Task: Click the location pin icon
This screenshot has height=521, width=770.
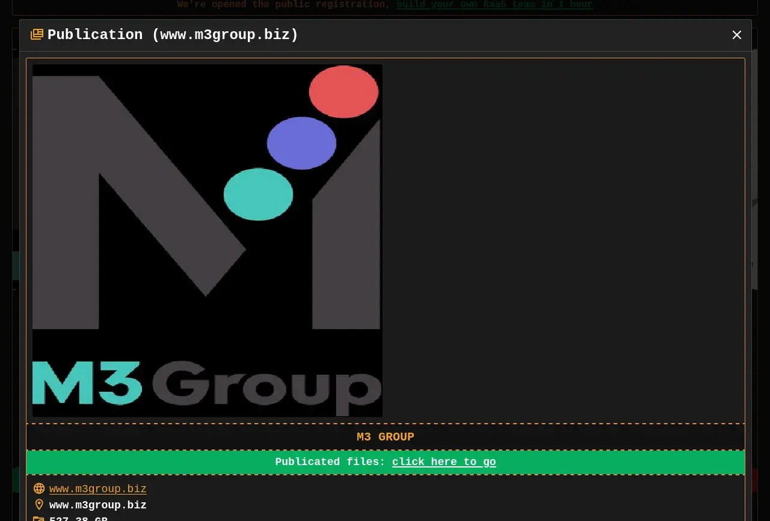Action: click(x=39, y=505)
